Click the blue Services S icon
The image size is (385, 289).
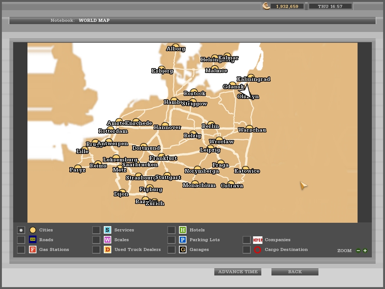tap(108, 230)
